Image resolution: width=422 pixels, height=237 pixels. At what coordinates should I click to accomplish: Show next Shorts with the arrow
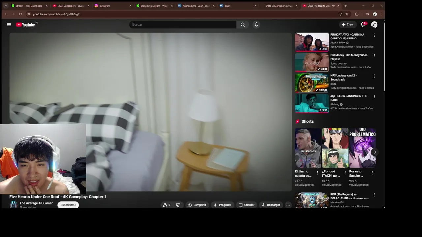click(x=375, y=152)
